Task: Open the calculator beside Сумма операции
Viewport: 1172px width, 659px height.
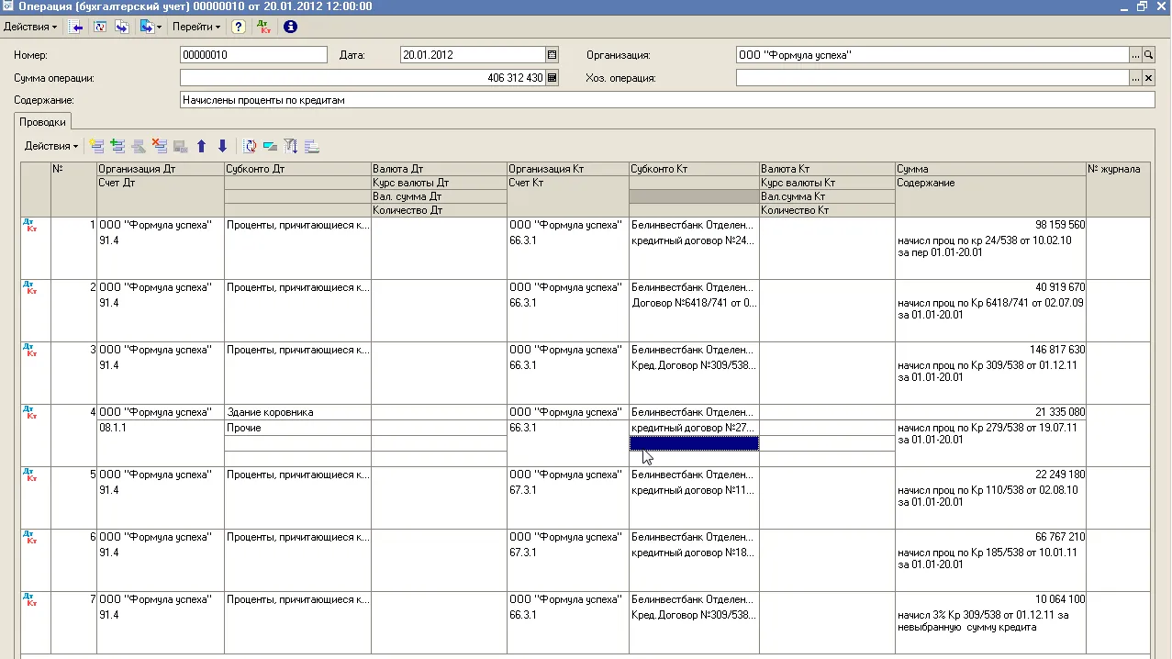Action: click(552, 78)
